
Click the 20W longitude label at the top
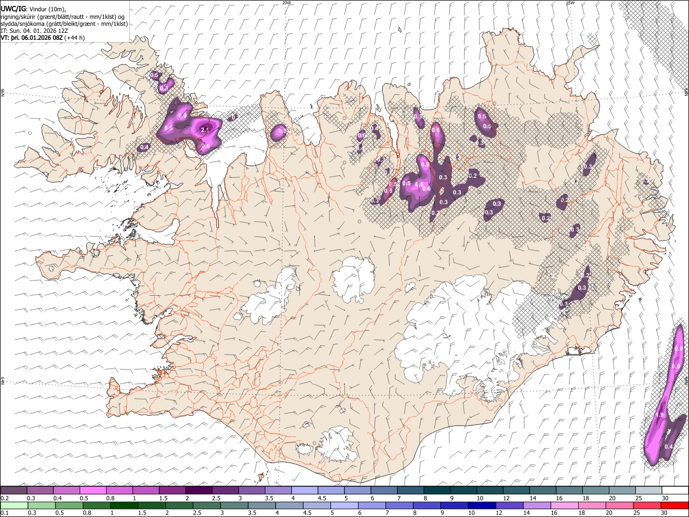coord(286,3)
